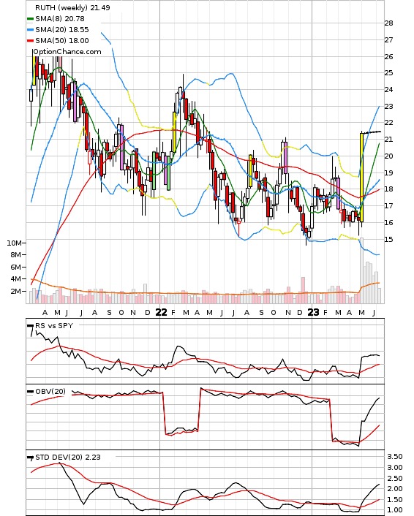Click the SMA(20) 18.55 legend text

[x=62, y=30]
